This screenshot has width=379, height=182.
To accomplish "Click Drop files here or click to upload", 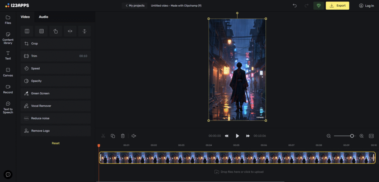I will [239, 172].
